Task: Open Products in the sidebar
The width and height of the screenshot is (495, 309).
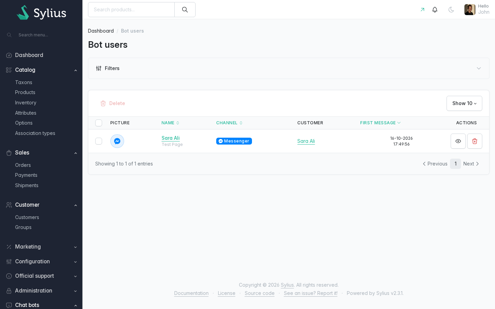Action: click(25, 92)
